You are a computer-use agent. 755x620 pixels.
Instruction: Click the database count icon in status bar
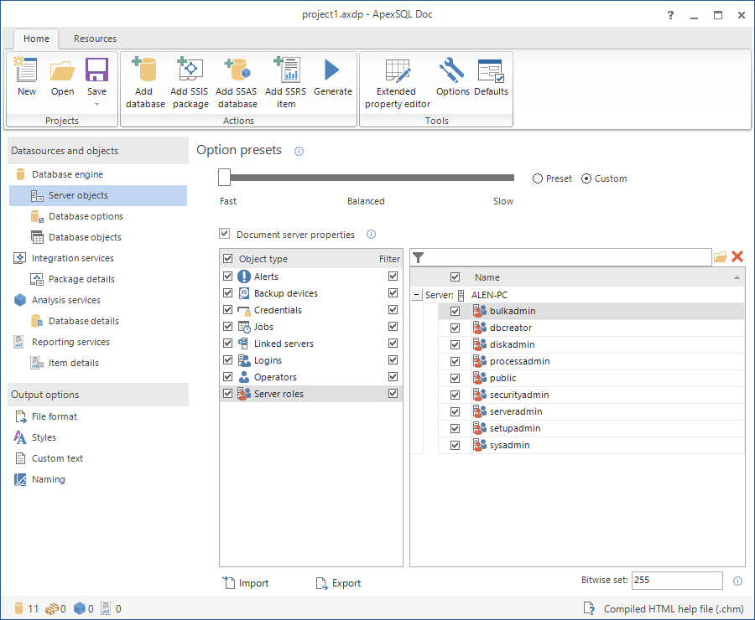[x=18, y=608]
